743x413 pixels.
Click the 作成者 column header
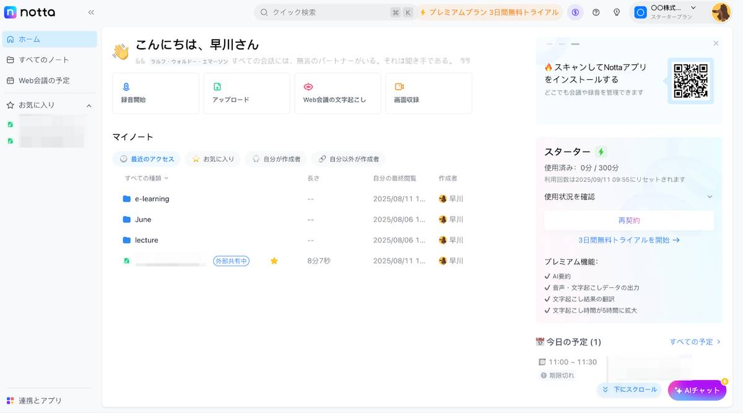point(448,178)
